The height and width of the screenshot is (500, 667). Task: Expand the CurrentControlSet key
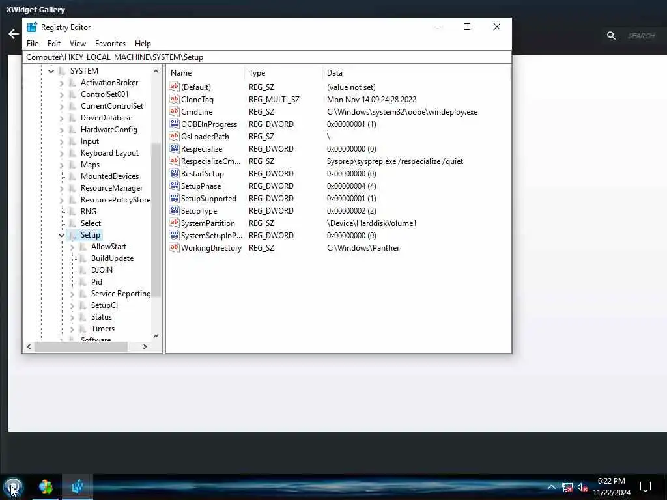point(62,106)
